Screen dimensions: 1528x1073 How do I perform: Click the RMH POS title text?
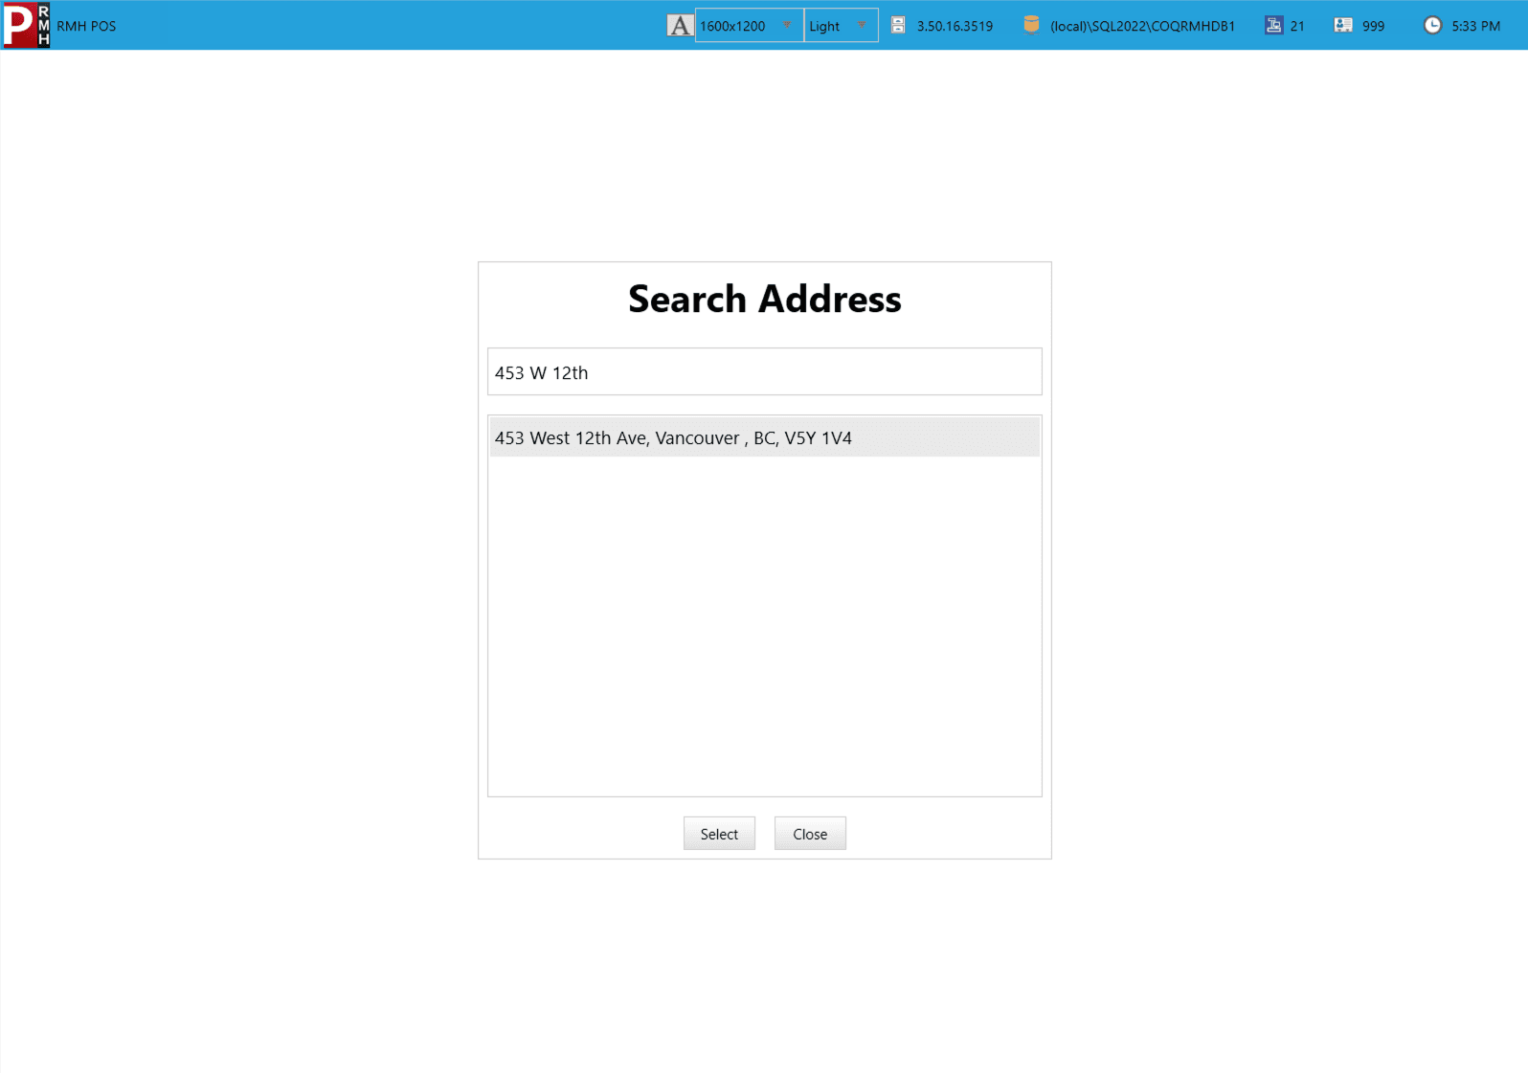pyautogui.click(x=86, y=26)
